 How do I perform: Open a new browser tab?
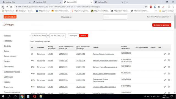[x=127, y=2]
